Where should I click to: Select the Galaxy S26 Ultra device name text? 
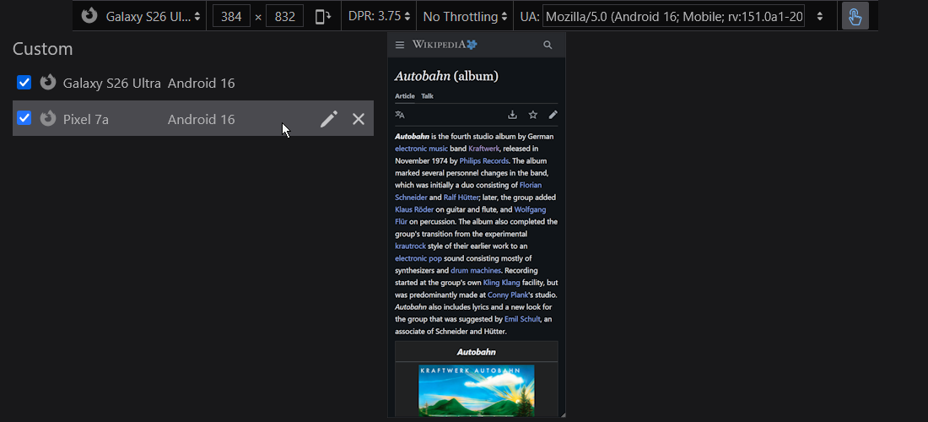(x=112, y=84)
